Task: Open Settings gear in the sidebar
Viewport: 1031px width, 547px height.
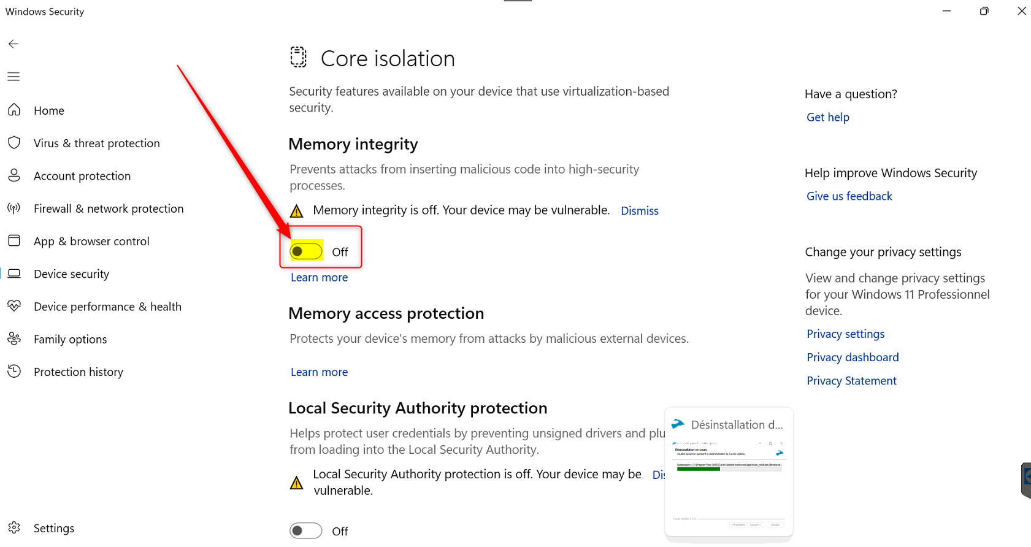Action: [x=14, y=528]
